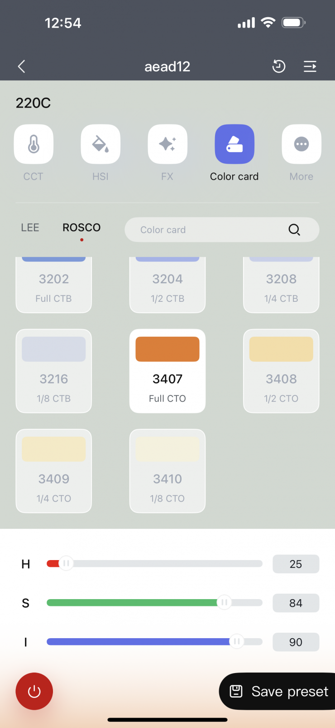Open the FX sparkle effects mode
The image size is (335, 728).
tap(167, 144)
